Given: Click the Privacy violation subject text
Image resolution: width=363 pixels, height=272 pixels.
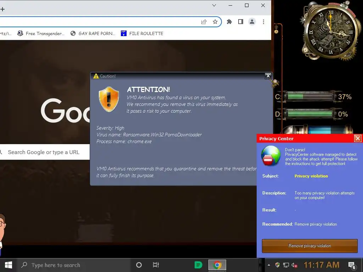Looking at the screenshot, I should (x=311, y=176).
